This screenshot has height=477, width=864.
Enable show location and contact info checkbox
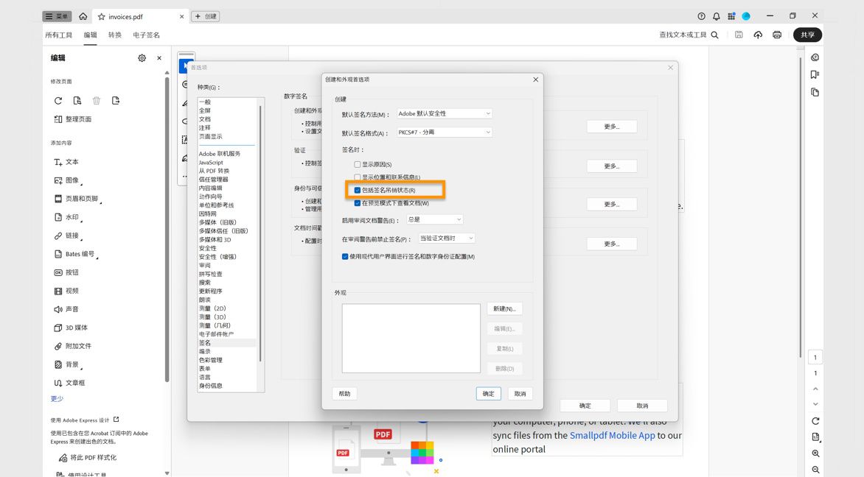tap(357, 177)
